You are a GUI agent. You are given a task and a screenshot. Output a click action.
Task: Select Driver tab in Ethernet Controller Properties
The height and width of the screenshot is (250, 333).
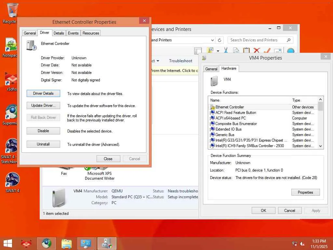(45, 33)
